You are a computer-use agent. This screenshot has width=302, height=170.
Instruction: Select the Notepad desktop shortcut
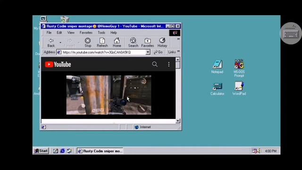217,67
